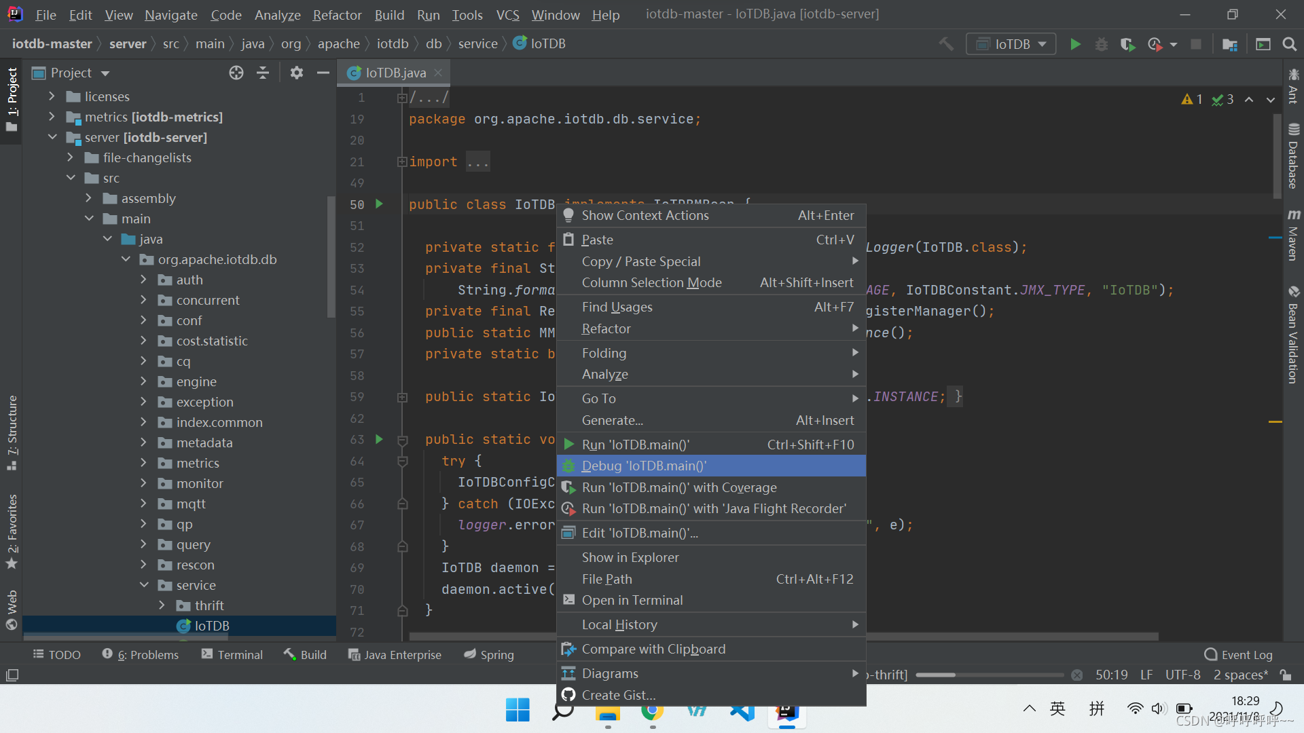Open the 6: Problems tool window
The height and width of the screenshot is (733, 1304).
pyautogui.click(x=141, y=654)
